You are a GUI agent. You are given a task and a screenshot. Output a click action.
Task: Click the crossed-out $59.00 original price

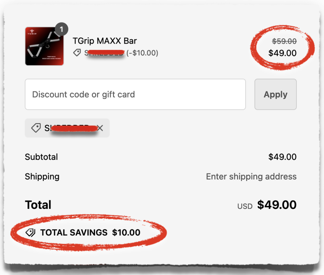[284, 41]
